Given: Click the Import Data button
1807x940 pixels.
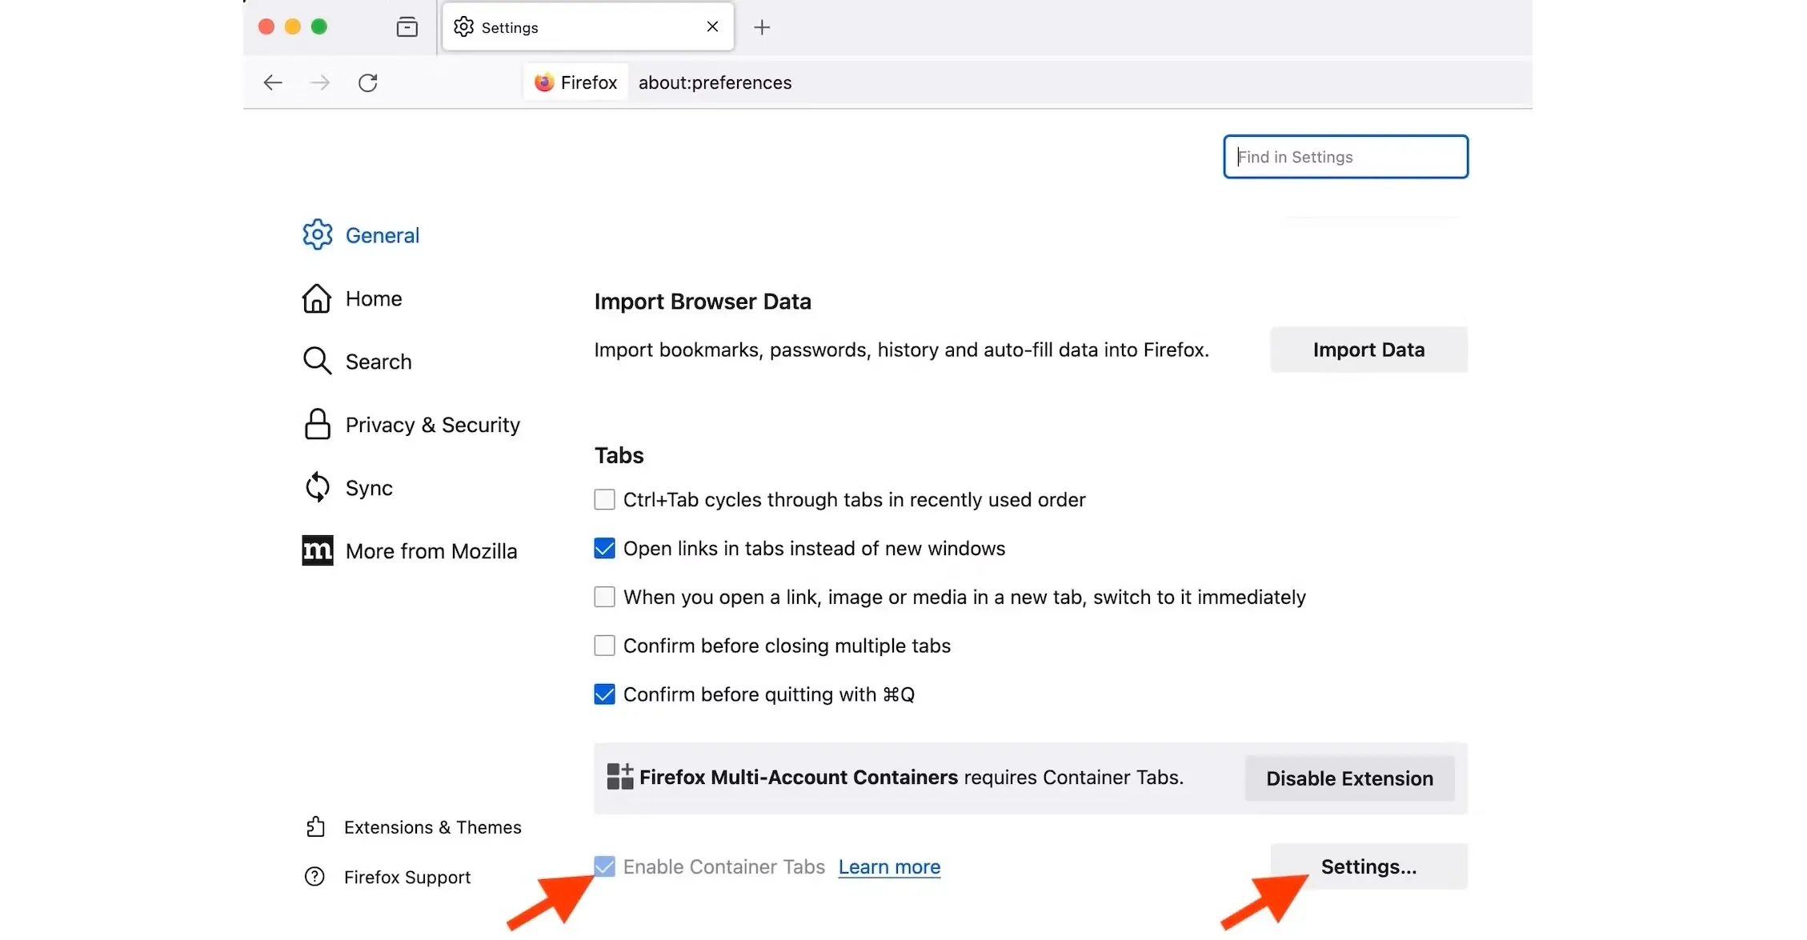Looking at the screenshot, I should point(1368,350).
